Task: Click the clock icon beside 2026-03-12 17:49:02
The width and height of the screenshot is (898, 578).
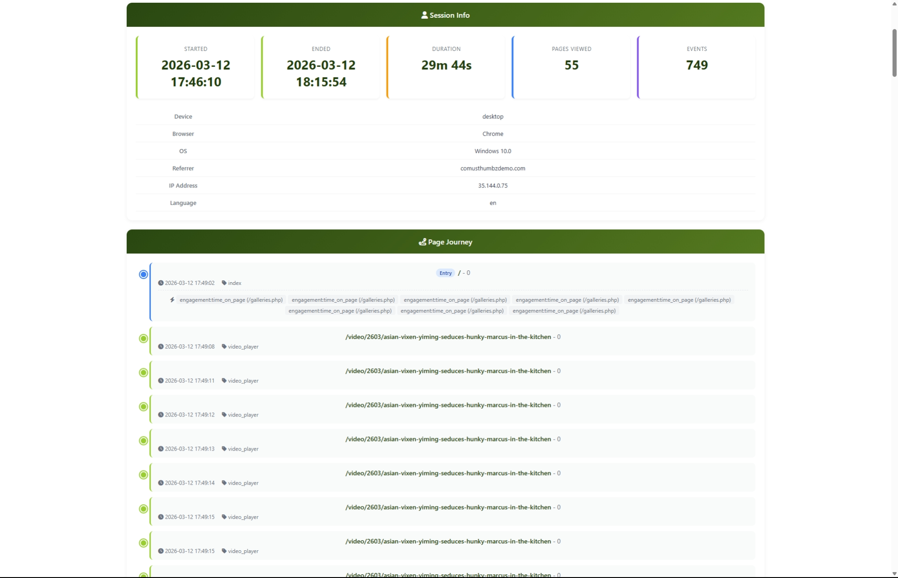Action: pyautogui.click(x=160, y=283)
